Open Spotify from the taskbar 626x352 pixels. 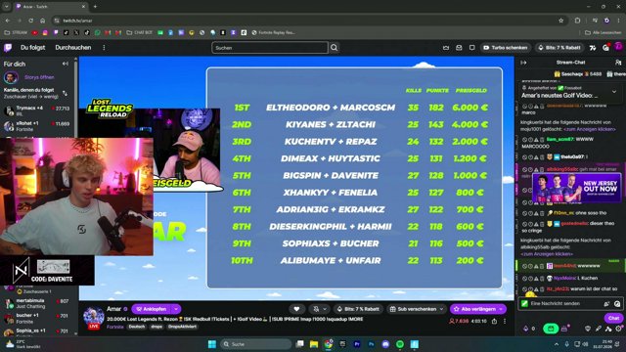pyautogui.click(x=400, y=344)
